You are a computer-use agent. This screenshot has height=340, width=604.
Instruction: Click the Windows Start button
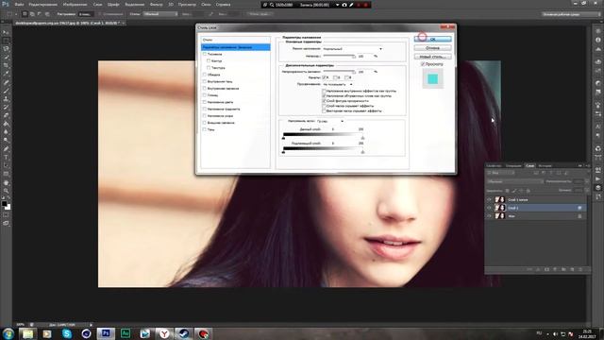tap(8, 333)
